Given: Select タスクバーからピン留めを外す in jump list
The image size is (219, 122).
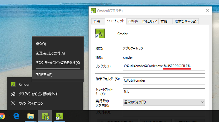Looking at the screenshot, I should (45, 94).
